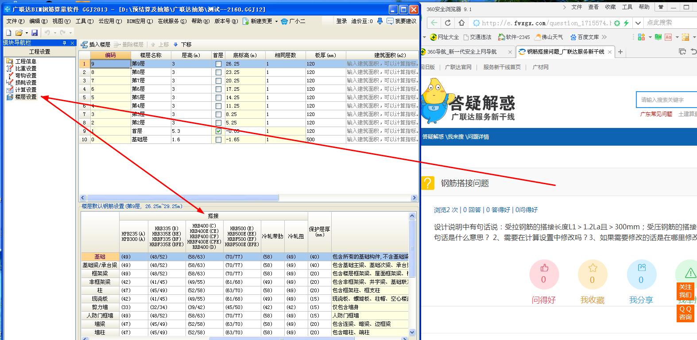
Task: Toggle 首层 checkbox for 第5层
Action: click(x=218, y=97)
